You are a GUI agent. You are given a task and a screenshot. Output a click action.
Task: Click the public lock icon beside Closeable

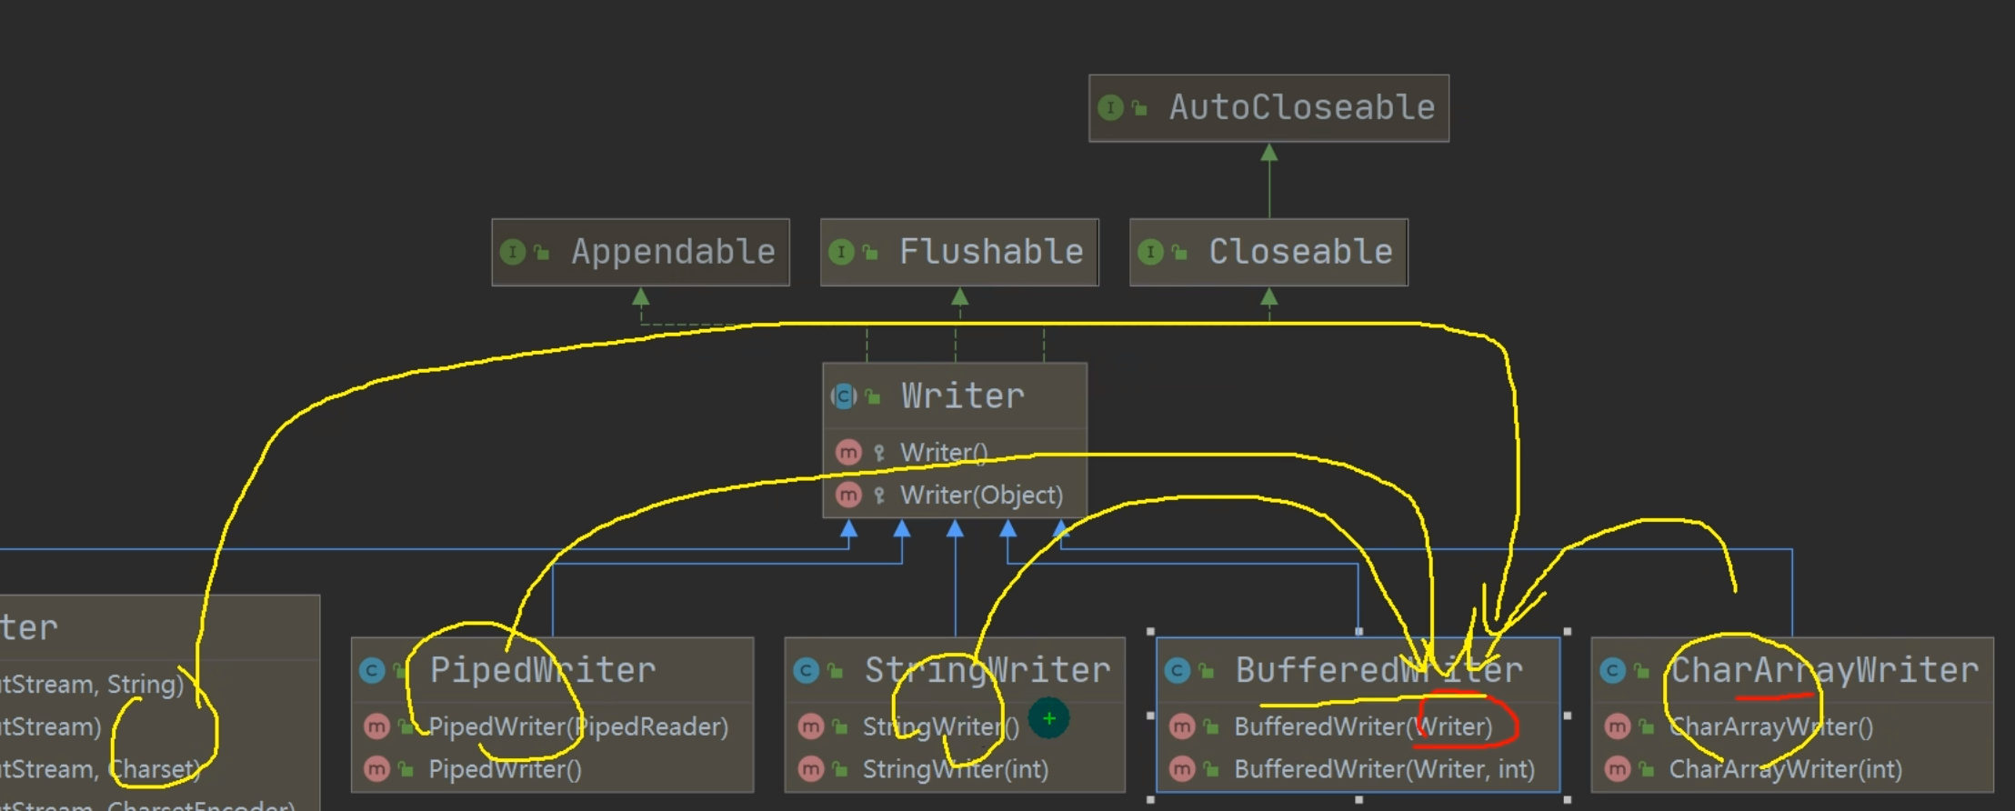coord(1179,253)
